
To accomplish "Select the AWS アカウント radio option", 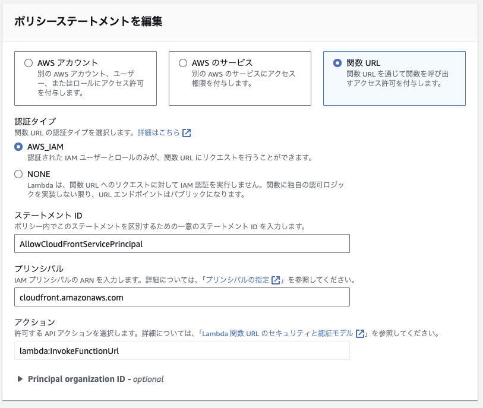I will coord(29,63).
